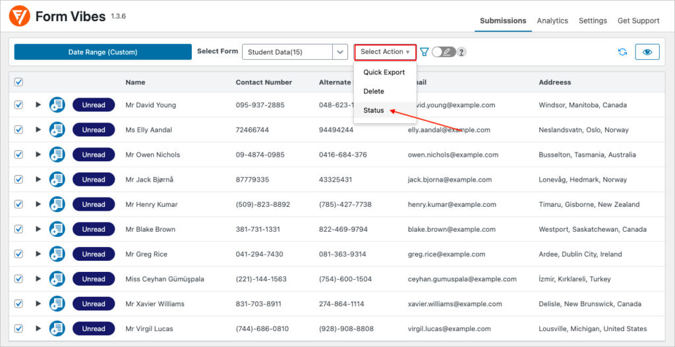Expand the row for Mr Jack Bjørnå

point(38,180)
